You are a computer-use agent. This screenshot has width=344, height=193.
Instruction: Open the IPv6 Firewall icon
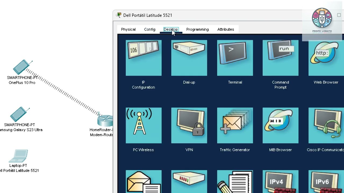(326, 181)
